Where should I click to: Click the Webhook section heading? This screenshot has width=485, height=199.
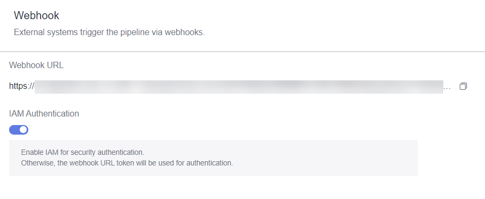pos(36,15)
